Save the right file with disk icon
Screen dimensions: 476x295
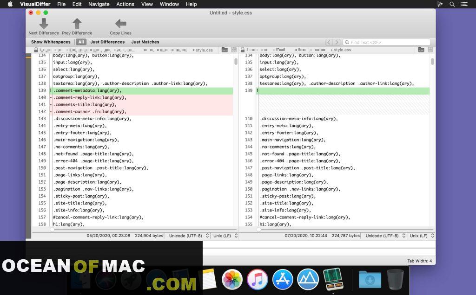430,50
